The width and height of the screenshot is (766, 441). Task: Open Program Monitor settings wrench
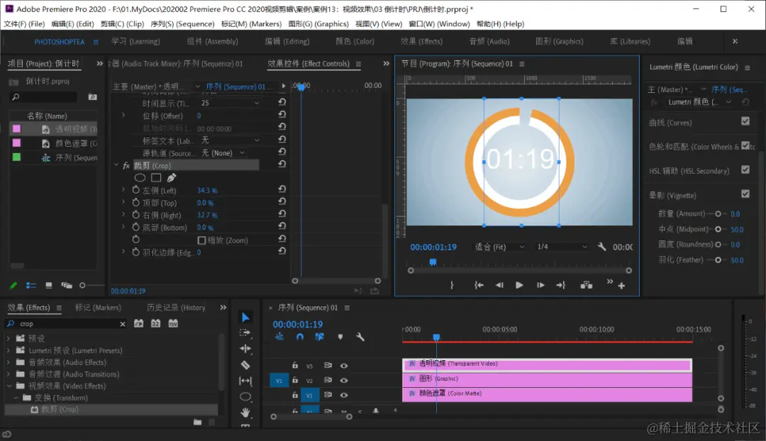coord(602,247)
